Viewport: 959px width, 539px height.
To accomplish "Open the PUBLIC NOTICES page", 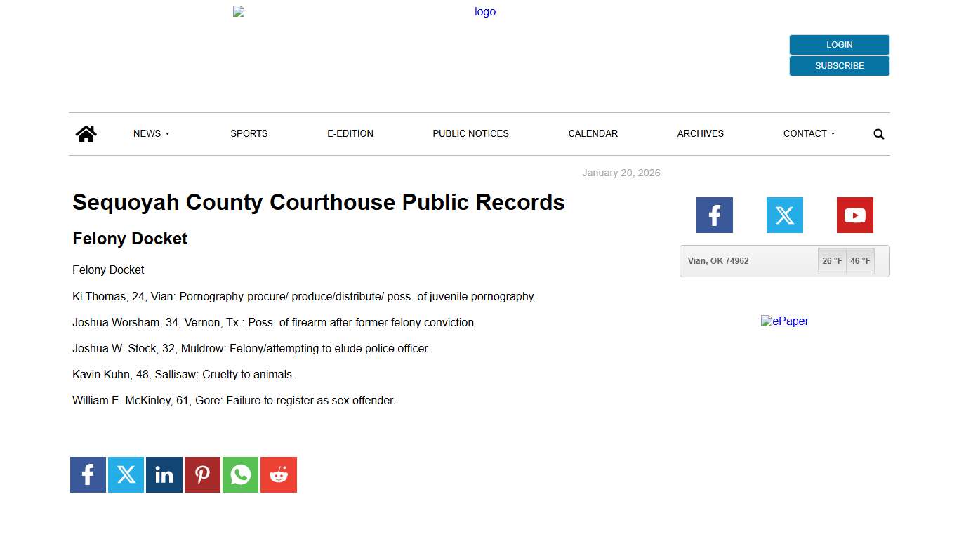I will click(x=470, y=133).
